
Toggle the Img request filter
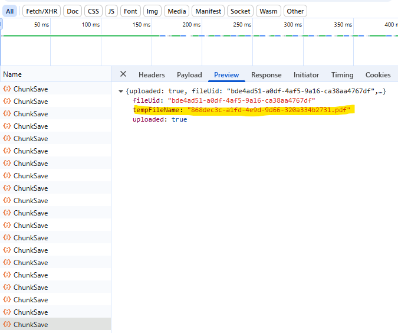pos(152,11)
